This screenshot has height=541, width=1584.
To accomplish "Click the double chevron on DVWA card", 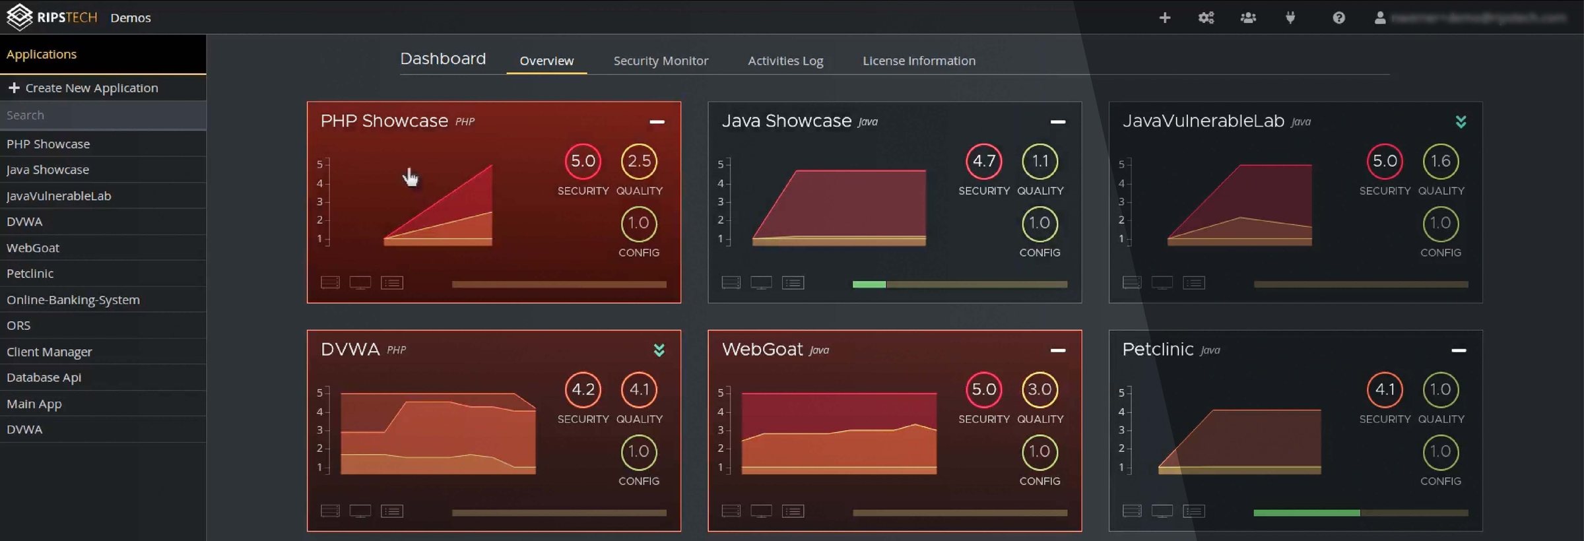I will pos(659,350).
